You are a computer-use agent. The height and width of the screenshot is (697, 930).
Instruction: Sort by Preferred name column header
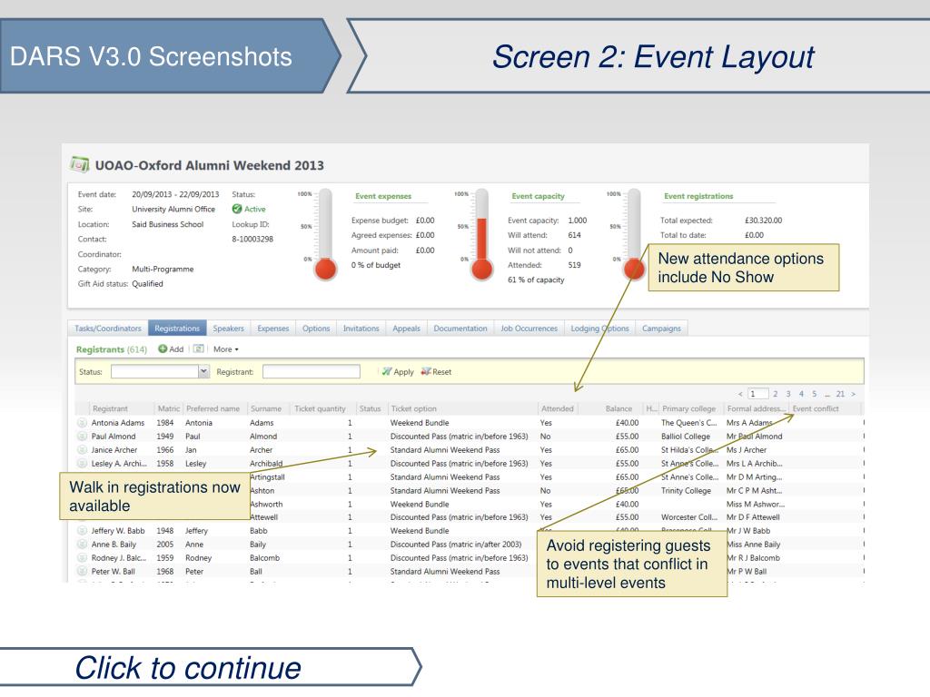[x=213, y=409]
